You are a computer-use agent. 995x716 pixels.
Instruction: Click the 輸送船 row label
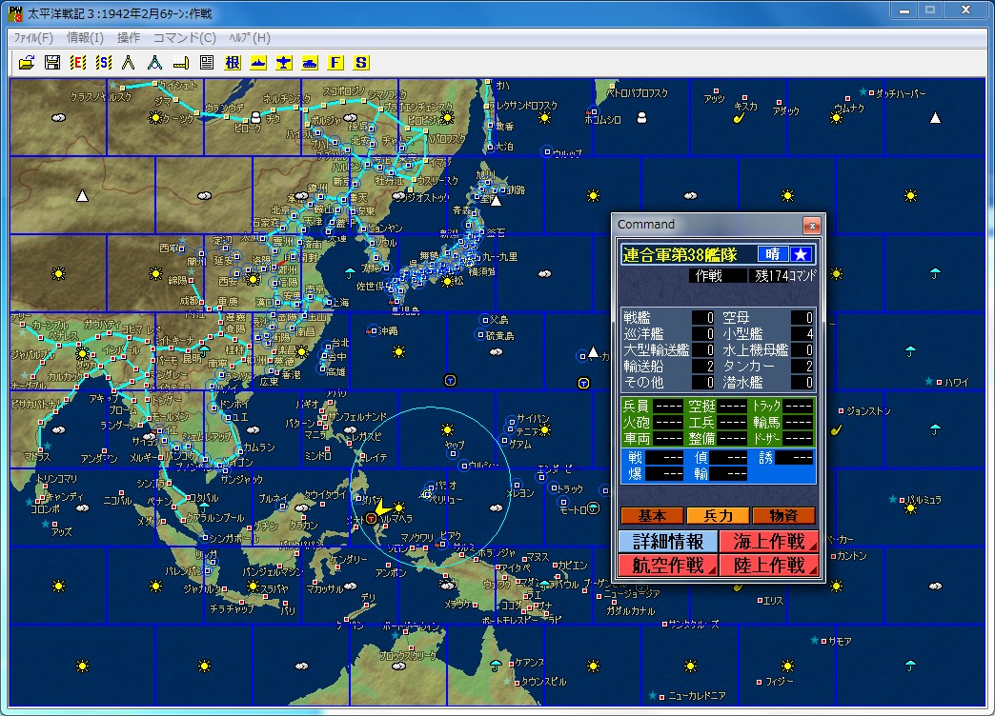click(643, 366)
